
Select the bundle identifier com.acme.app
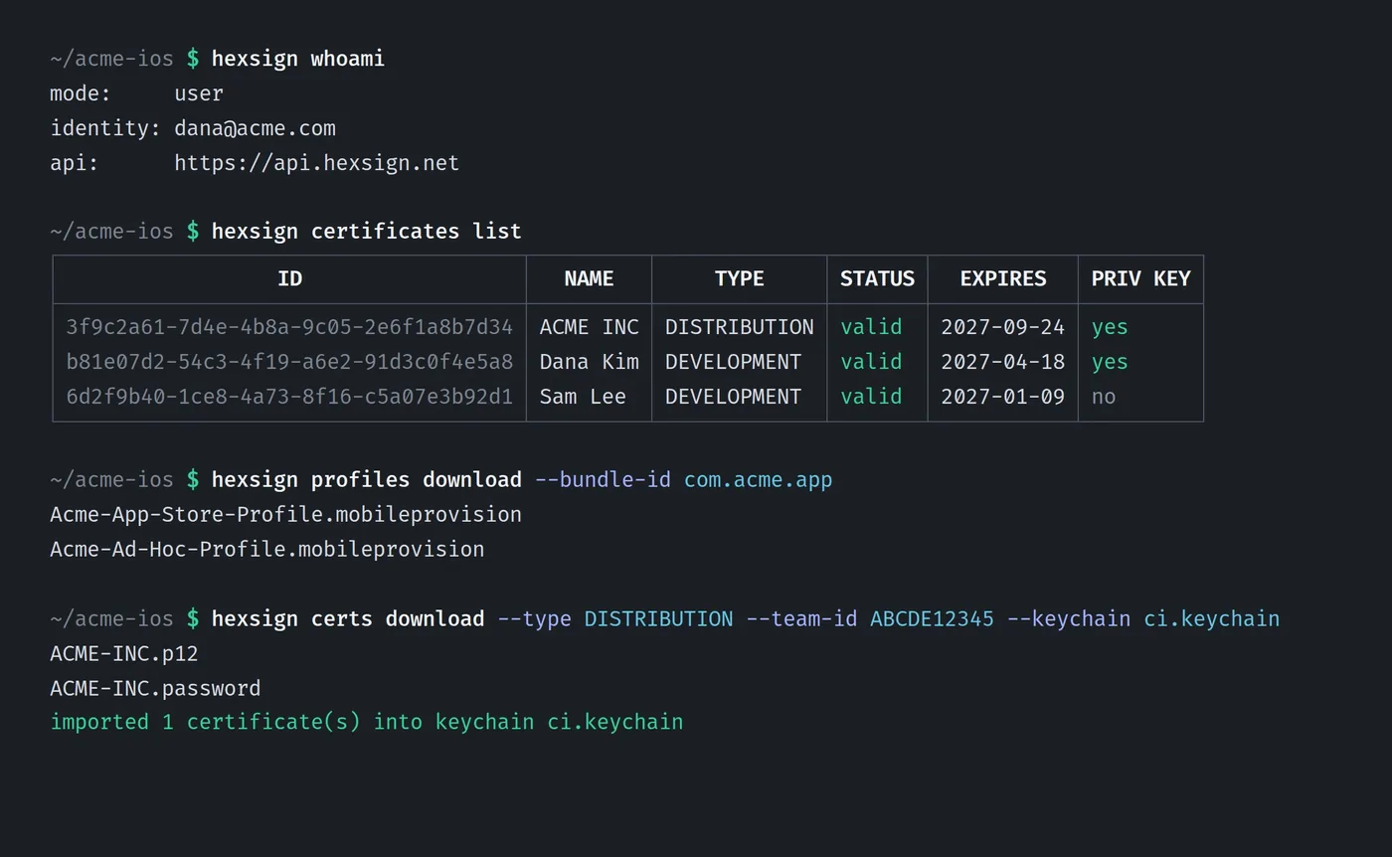[759, 480]
